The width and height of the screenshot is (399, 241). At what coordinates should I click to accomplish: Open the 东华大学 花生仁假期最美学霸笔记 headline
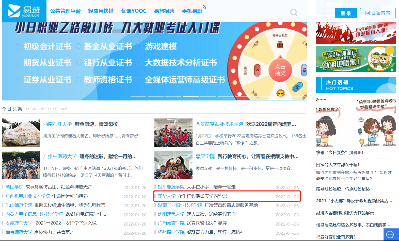tap(202, 196)
